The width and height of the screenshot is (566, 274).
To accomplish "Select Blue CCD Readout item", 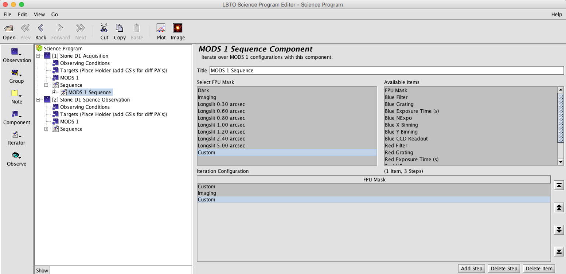I will coord(471,139).
